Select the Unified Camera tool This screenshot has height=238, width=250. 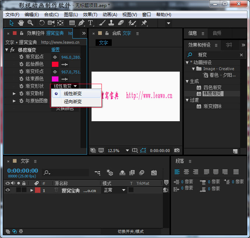(x=51, y=23)
